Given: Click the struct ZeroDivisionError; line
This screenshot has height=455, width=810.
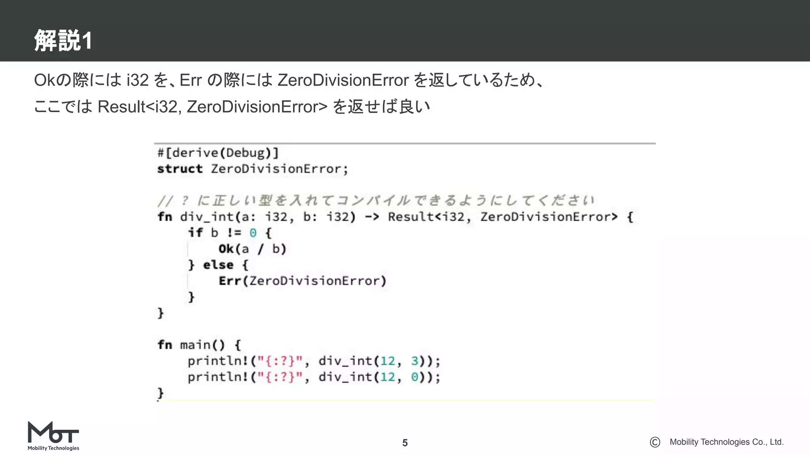Looking at the screenshot, I should 253,169.
